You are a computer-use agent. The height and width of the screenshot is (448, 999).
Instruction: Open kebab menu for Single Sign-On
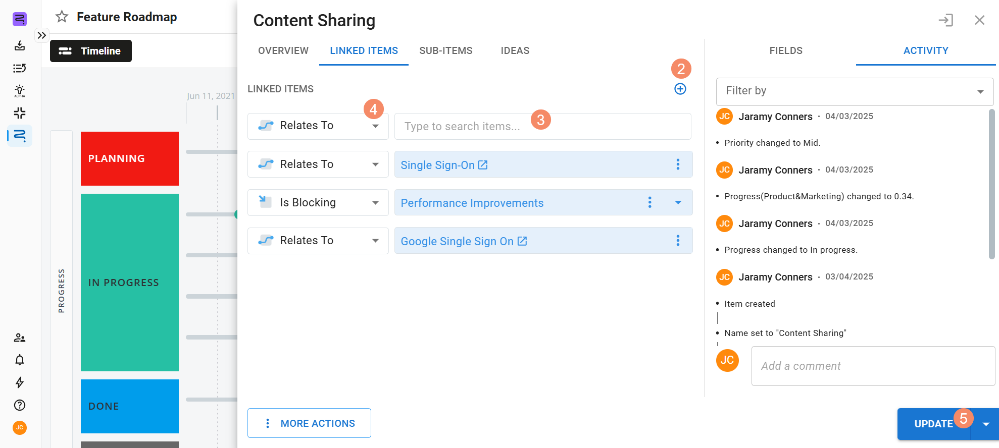point(678,164)
